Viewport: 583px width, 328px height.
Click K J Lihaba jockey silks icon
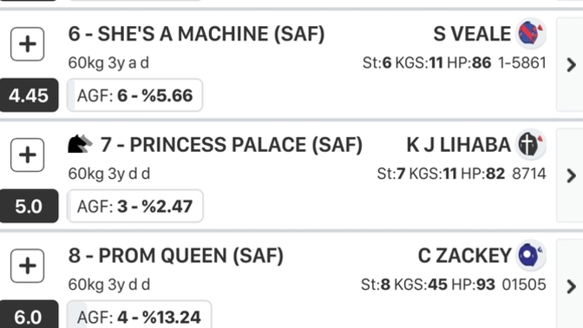point(531,144)
